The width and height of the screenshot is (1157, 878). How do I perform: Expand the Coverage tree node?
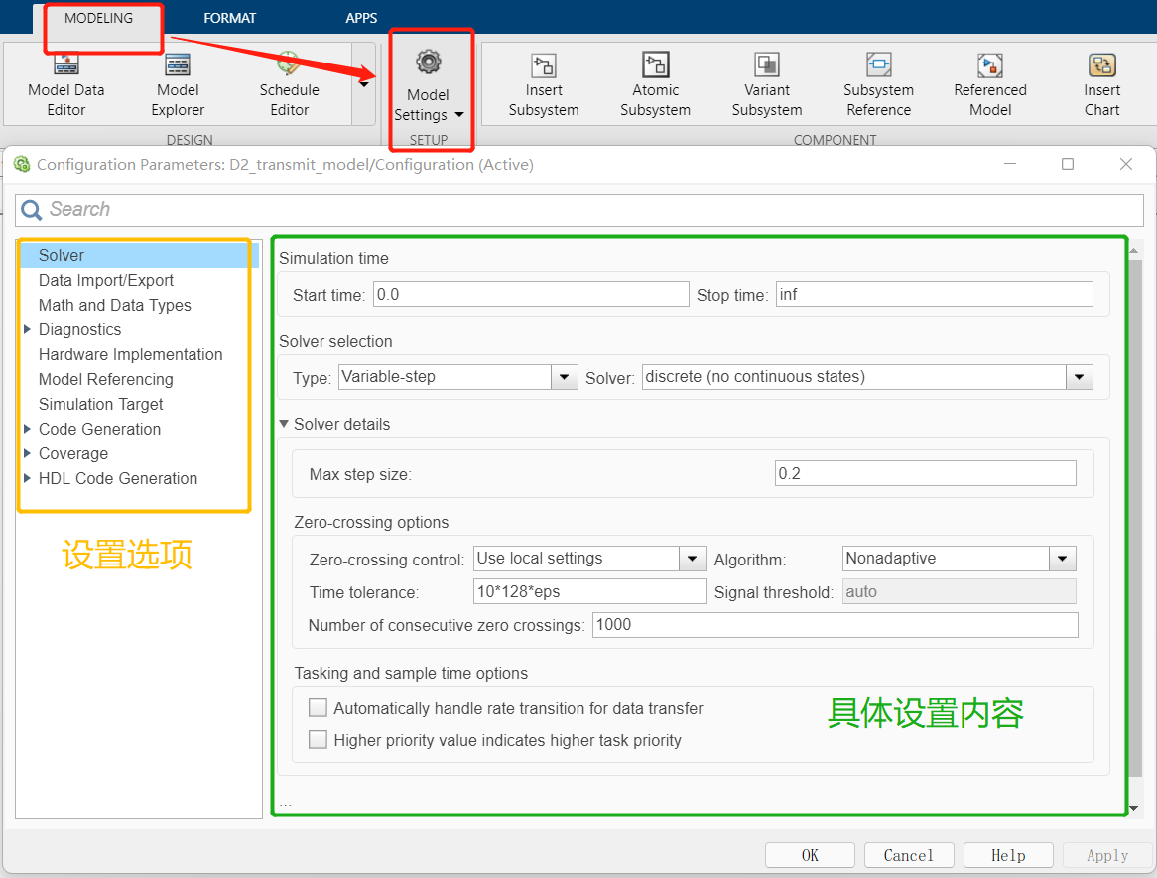pyautogui.click(x=28, y=453)
